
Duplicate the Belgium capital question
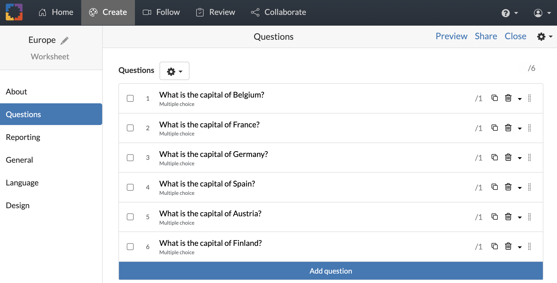pyautogui.click(x=495, y=98)
